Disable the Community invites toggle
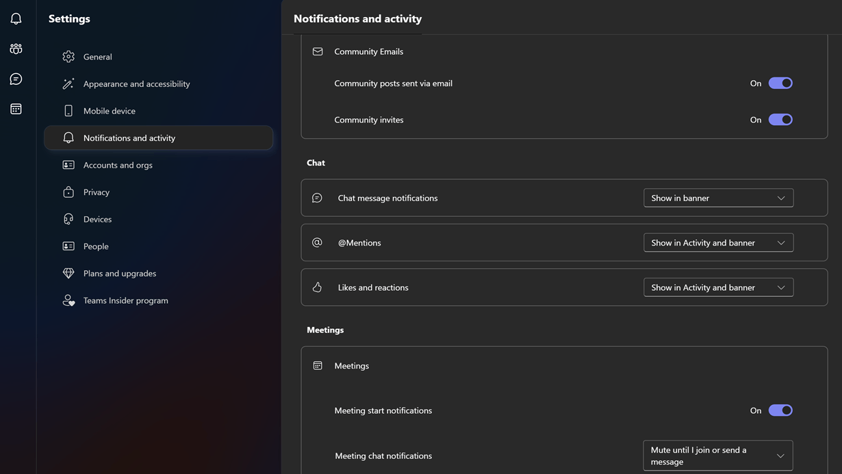The image size is (842, 474). [x=780, y=120]
